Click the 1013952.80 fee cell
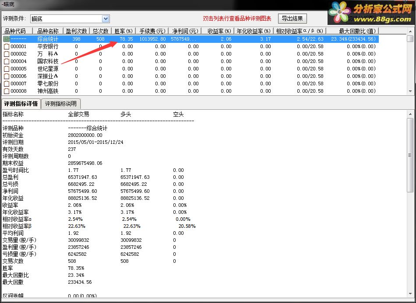Viewport: 416px width, 303px height. click(152, 39)
